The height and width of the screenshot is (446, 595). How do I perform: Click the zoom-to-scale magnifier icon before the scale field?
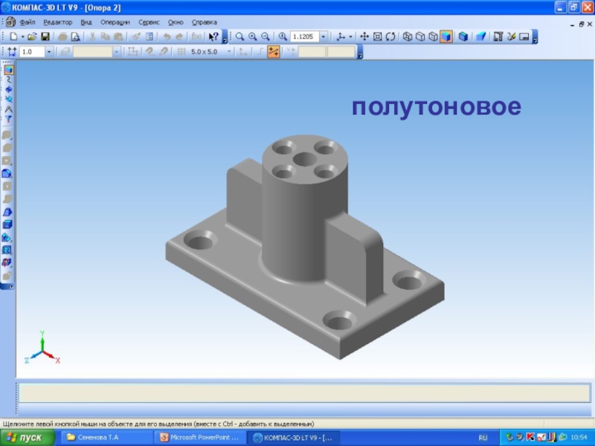(x=283, y=36)
